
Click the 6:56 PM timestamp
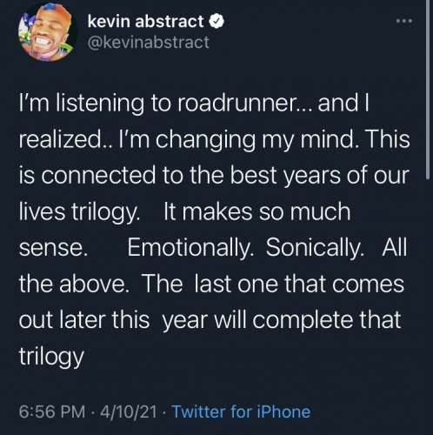click(52, 412)
